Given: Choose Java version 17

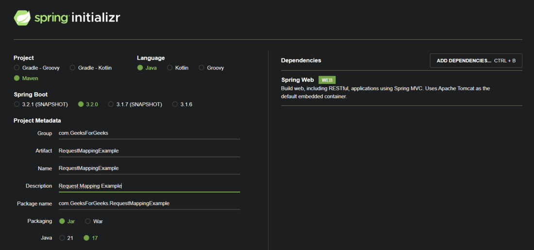Looking at the screenshot, I should tap(91, 238).
